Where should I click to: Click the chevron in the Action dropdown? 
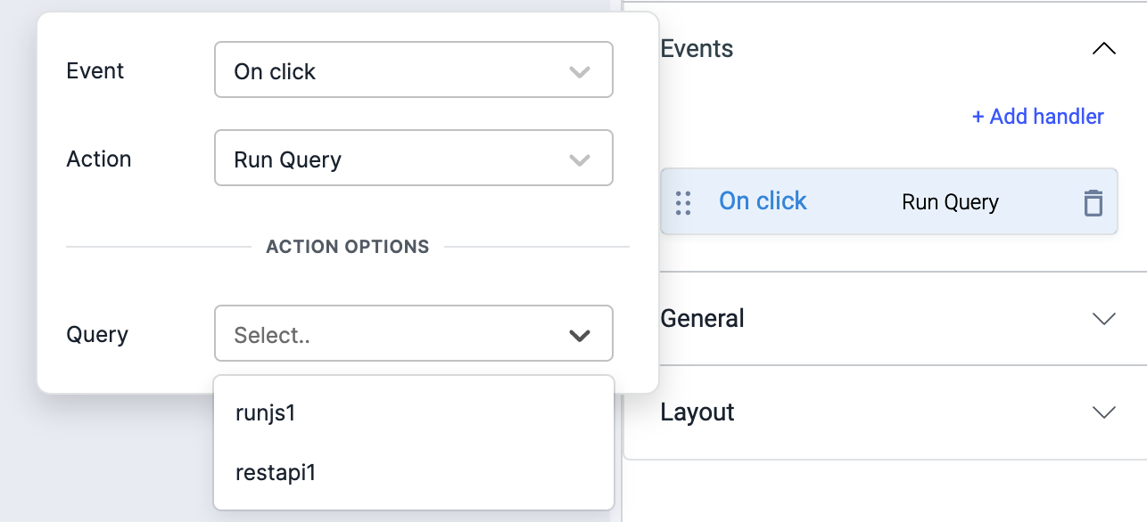click(x=580, y=159)
